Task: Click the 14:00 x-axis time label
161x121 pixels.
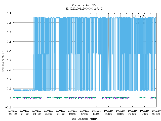Action: (x=96, y=114)
